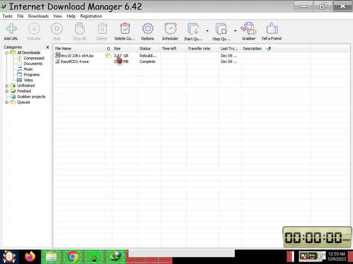Open Chrome from the taskbar
Image resolution: width=353 pixels, height=264 pixels.
(x=72, y=256)
